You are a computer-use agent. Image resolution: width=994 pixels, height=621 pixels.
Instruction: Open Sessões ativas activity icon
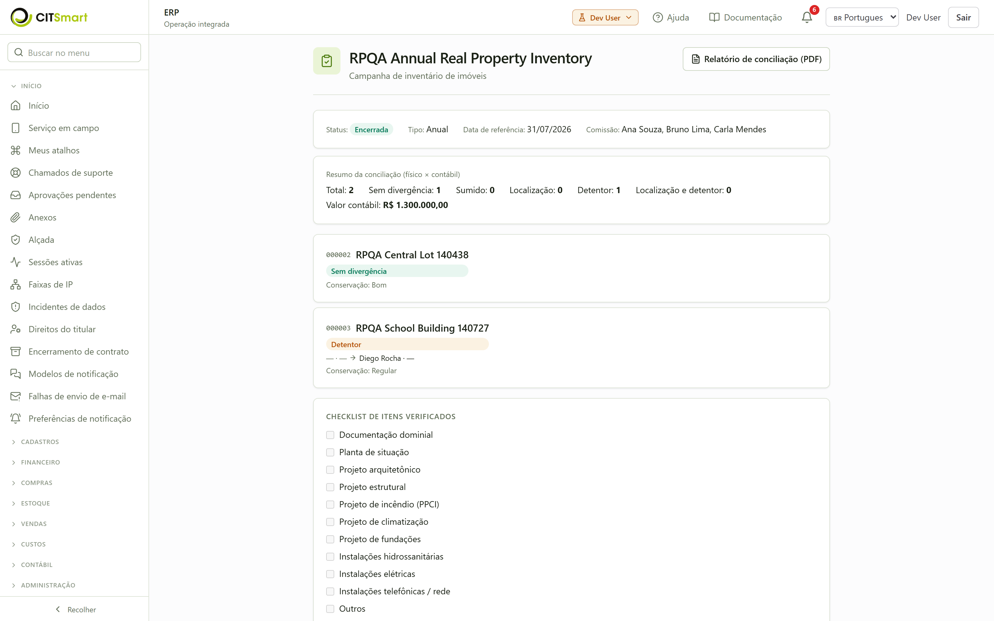click(16, 262)
